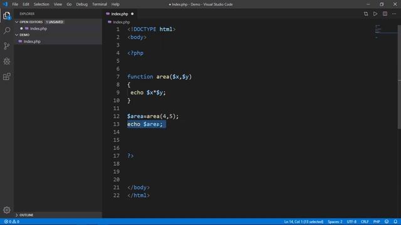Open Manage gear settings icon
The image size is (401, 225).
7,210
